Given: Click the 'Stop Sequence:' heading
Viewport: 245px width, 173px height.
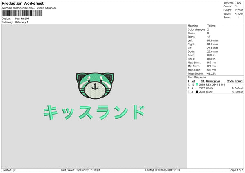Looking at the screenshot, I should click(197, 77).
